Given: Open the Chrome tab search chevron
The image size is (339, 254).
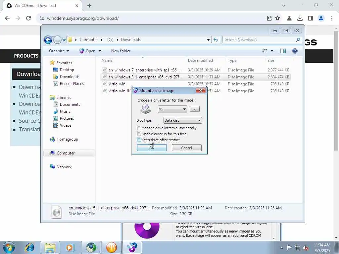Looking at the screenshot, I should click(284, 5).
